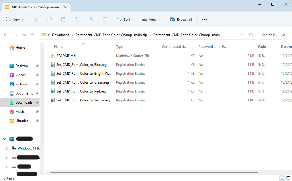Click the Rename icon in toolbar
The height and width of the screenshot is (181, 292).
pyautogui.click(x=77, y=19)
